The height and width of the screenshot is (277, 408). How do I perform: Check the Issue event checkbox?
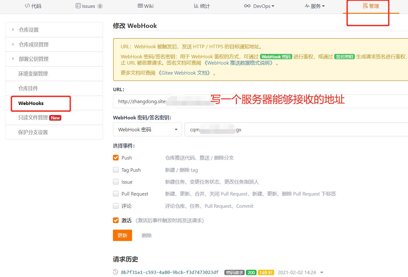[x=116, y=182]
